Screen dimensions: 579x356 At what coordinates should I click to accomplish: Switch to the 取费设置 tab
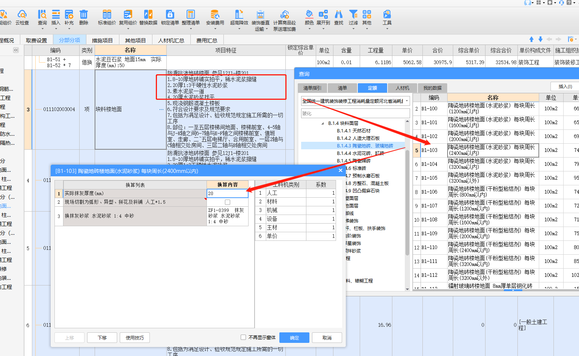36,40
